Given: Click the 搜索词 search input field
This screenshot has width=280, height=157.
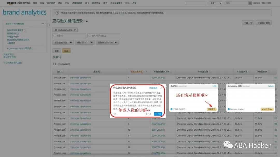Looking at the screenshot, I should click(x=69, y=36).
